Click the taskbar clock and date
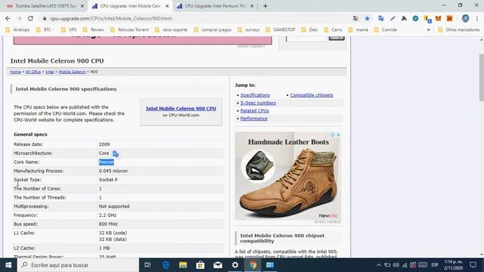This screenshot has width=484, height=272. 453,265
